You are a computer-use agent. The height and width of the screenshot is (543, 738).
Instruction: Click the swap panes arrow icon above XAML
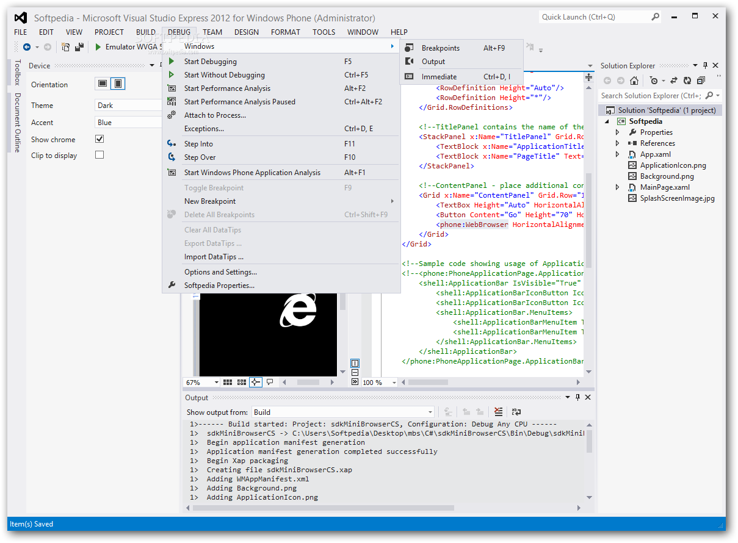tap(589, 77)
